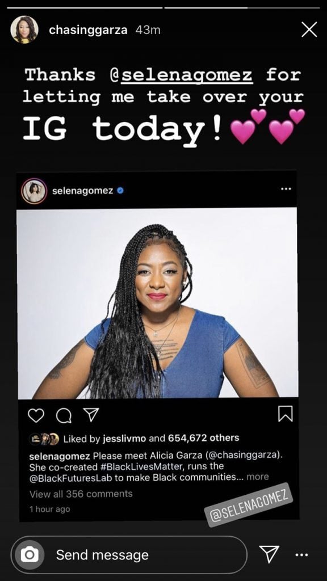Share the story using the paper plane icon
The image size is (327, 581).
(269, 554)
